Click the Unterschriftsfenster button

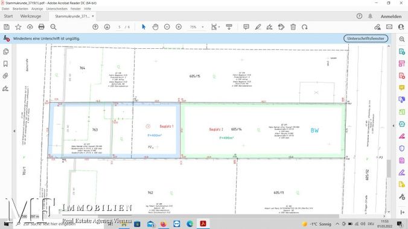tap(366, 39)
